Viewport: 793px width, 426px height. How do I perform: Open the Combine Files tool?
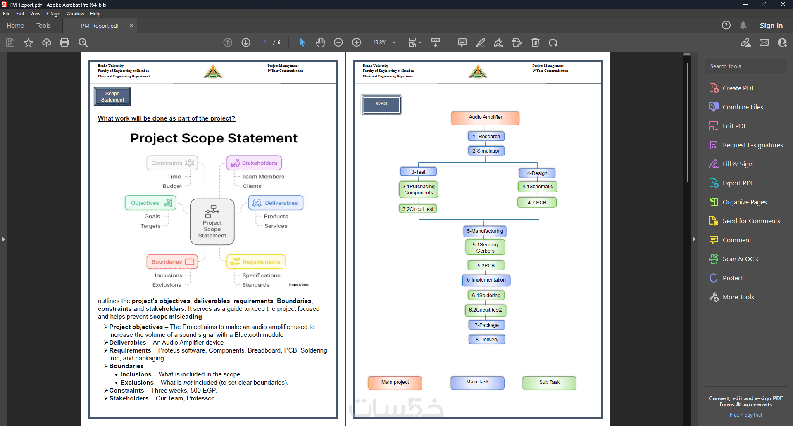[x=743, y=107]
